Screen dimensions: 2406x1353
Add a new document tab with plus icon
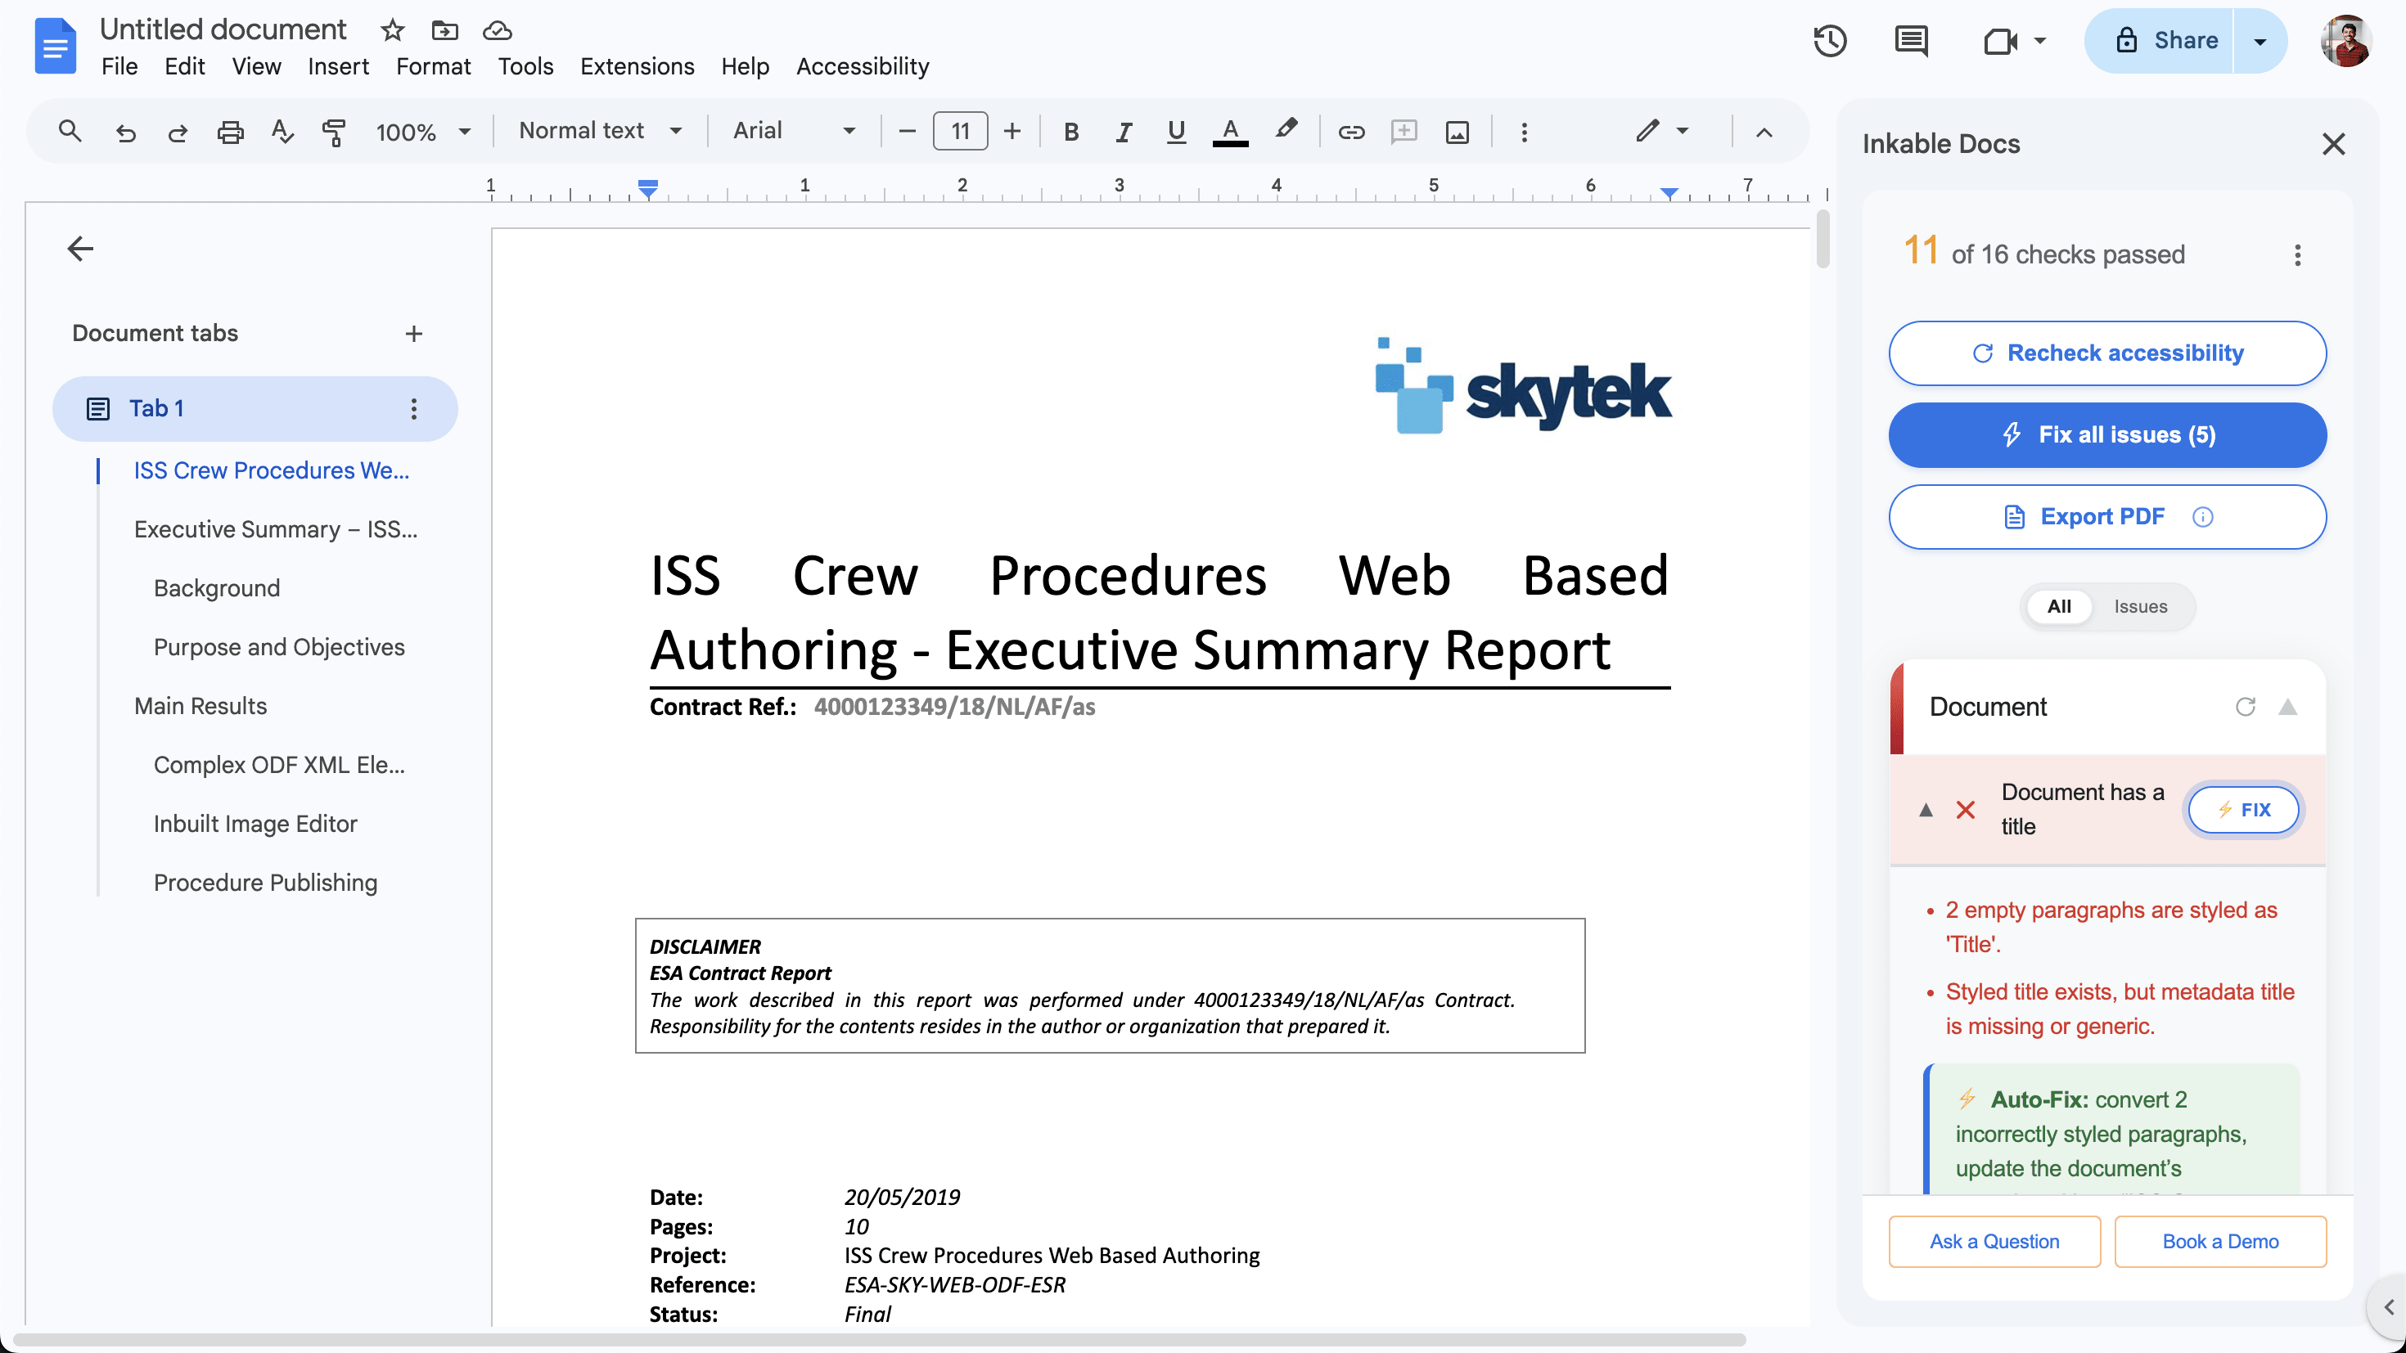point(414,334)
